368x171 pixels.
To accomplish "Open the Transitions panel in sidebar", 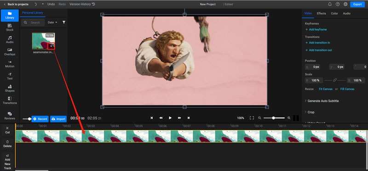I will click(10, 100).
